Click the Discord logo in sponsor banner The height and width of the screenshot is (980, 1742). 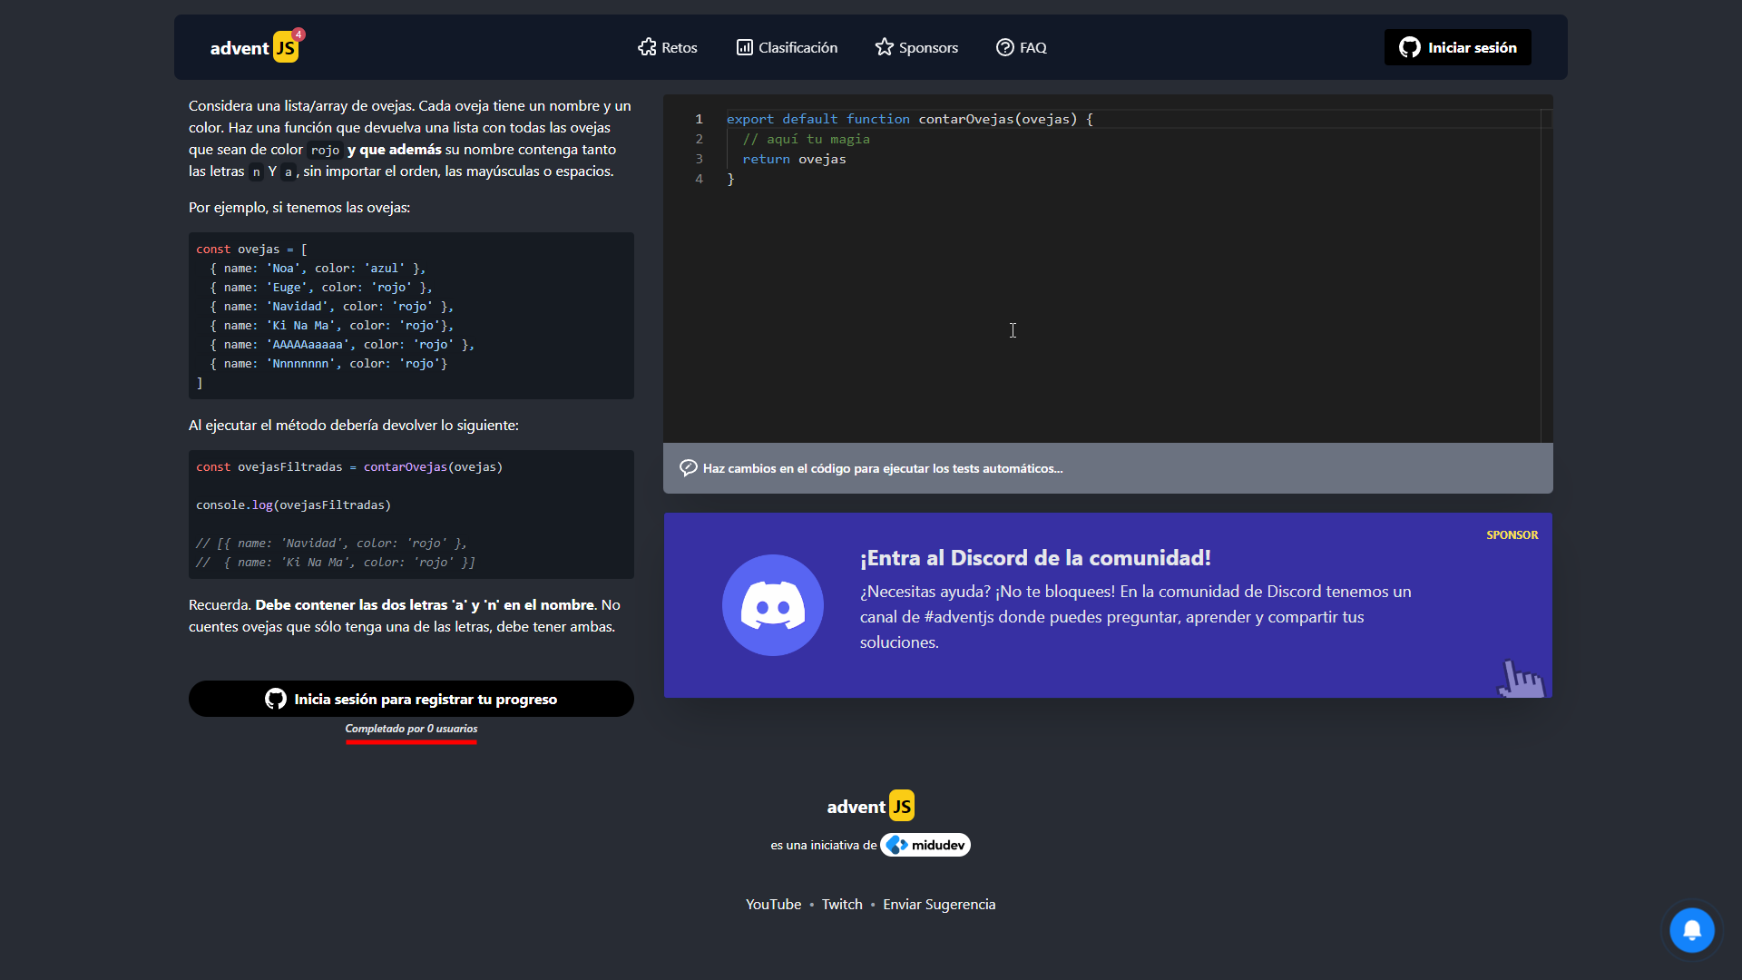[x=772, y=605]
